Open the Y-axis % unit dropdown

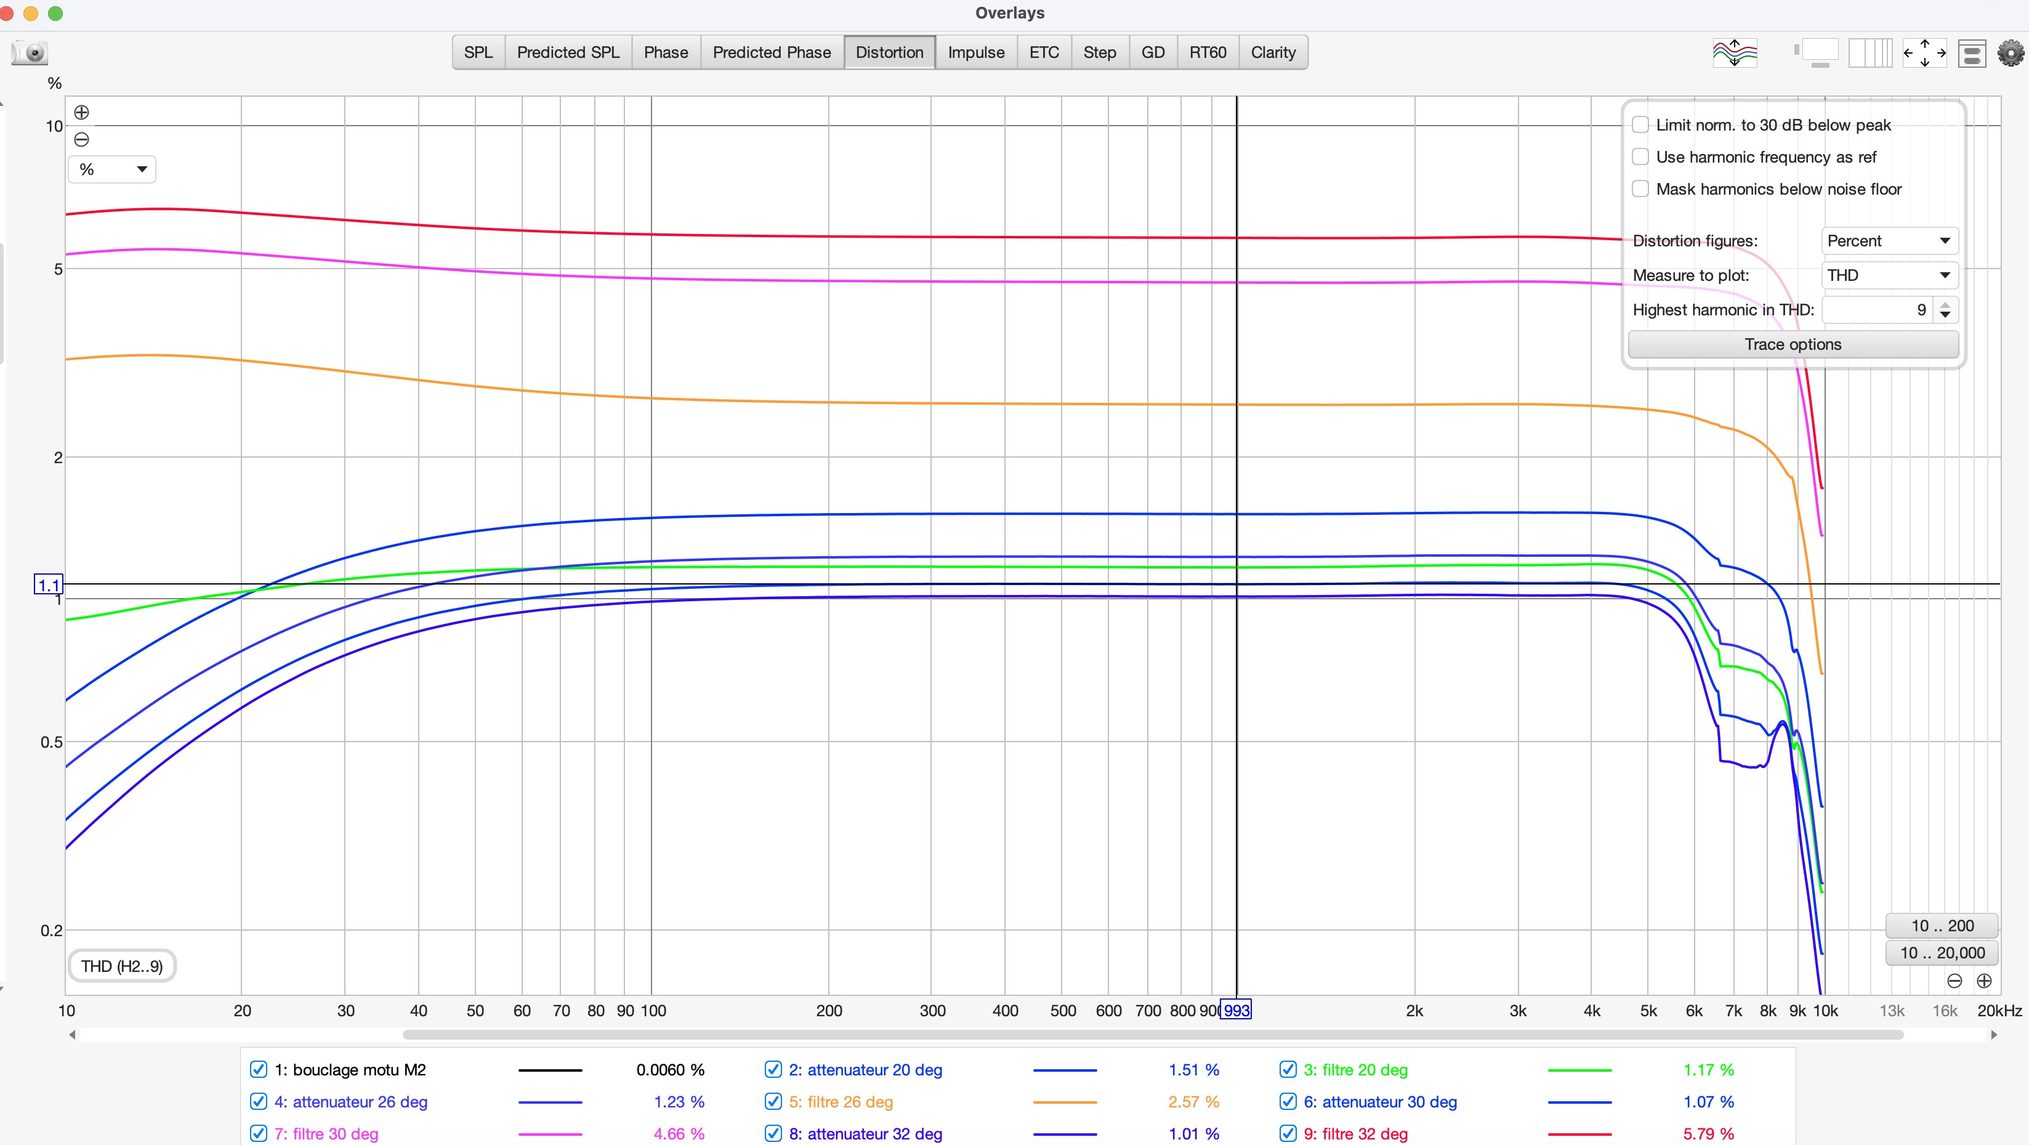pos(112,169)
